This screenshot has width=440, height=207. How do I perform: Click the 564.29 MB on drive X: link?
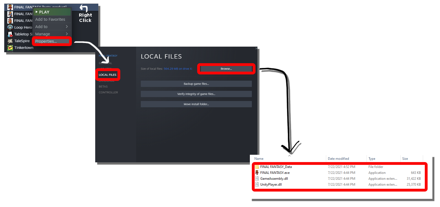point(178,69)
